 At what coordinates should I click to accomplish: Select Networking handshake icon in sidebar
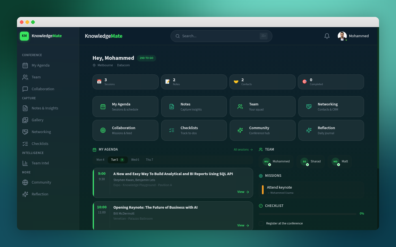[25, 132]
